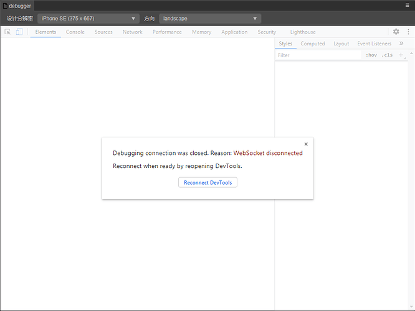The image size is (415, 311).
Task: Open DevTools settings gear
Action: pyautogui.click(x=396, y=32)
